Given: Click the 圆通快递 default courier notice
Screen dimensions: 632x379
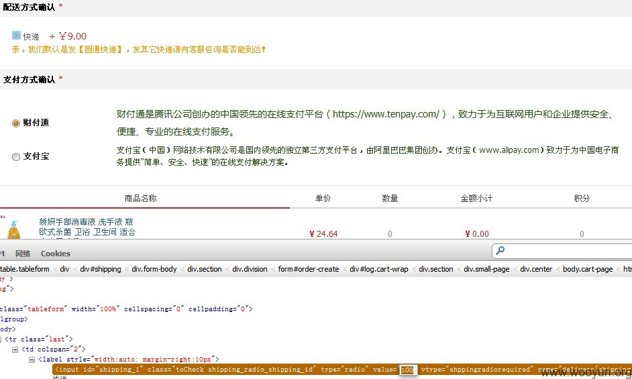Looking at the screenshot, I should 139,50.
